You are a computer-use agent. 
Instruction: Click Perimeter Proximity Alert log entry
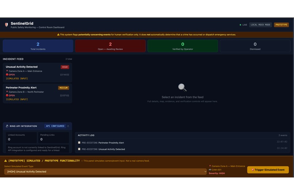182,143
